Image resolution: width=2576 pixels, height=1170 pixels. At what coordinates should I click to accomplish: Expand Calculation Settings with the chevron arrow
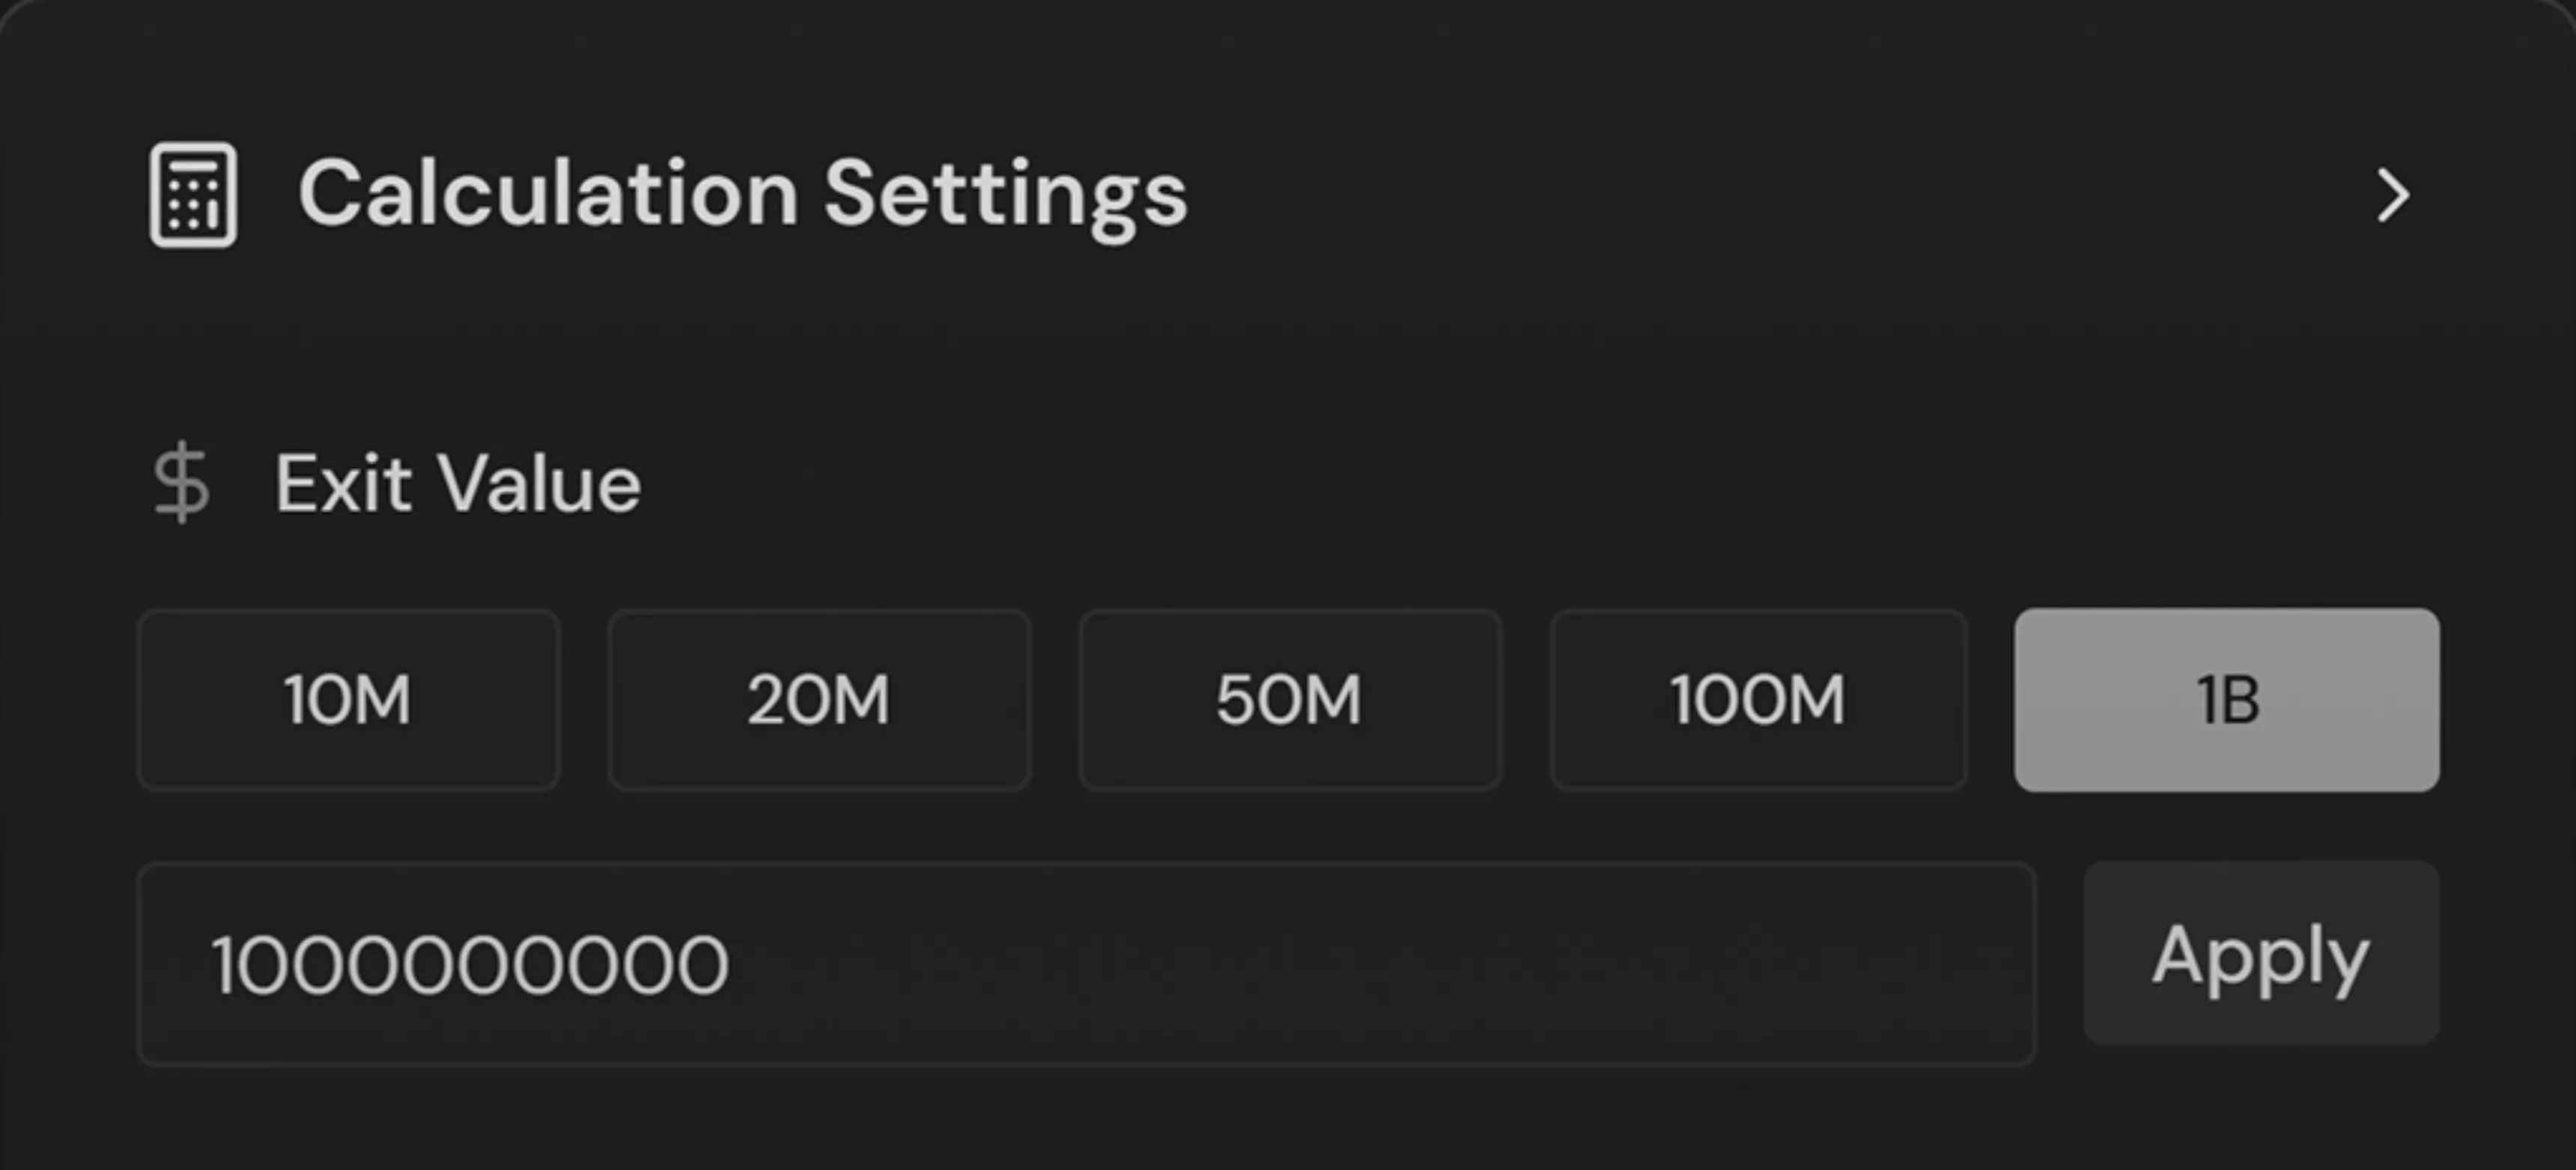(x=2392, y=195)
